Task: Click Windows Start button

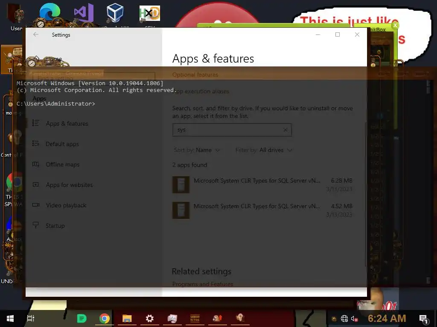Action: (10, 318)
